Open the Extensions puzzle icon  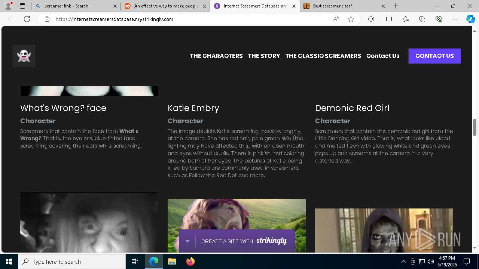371,19
